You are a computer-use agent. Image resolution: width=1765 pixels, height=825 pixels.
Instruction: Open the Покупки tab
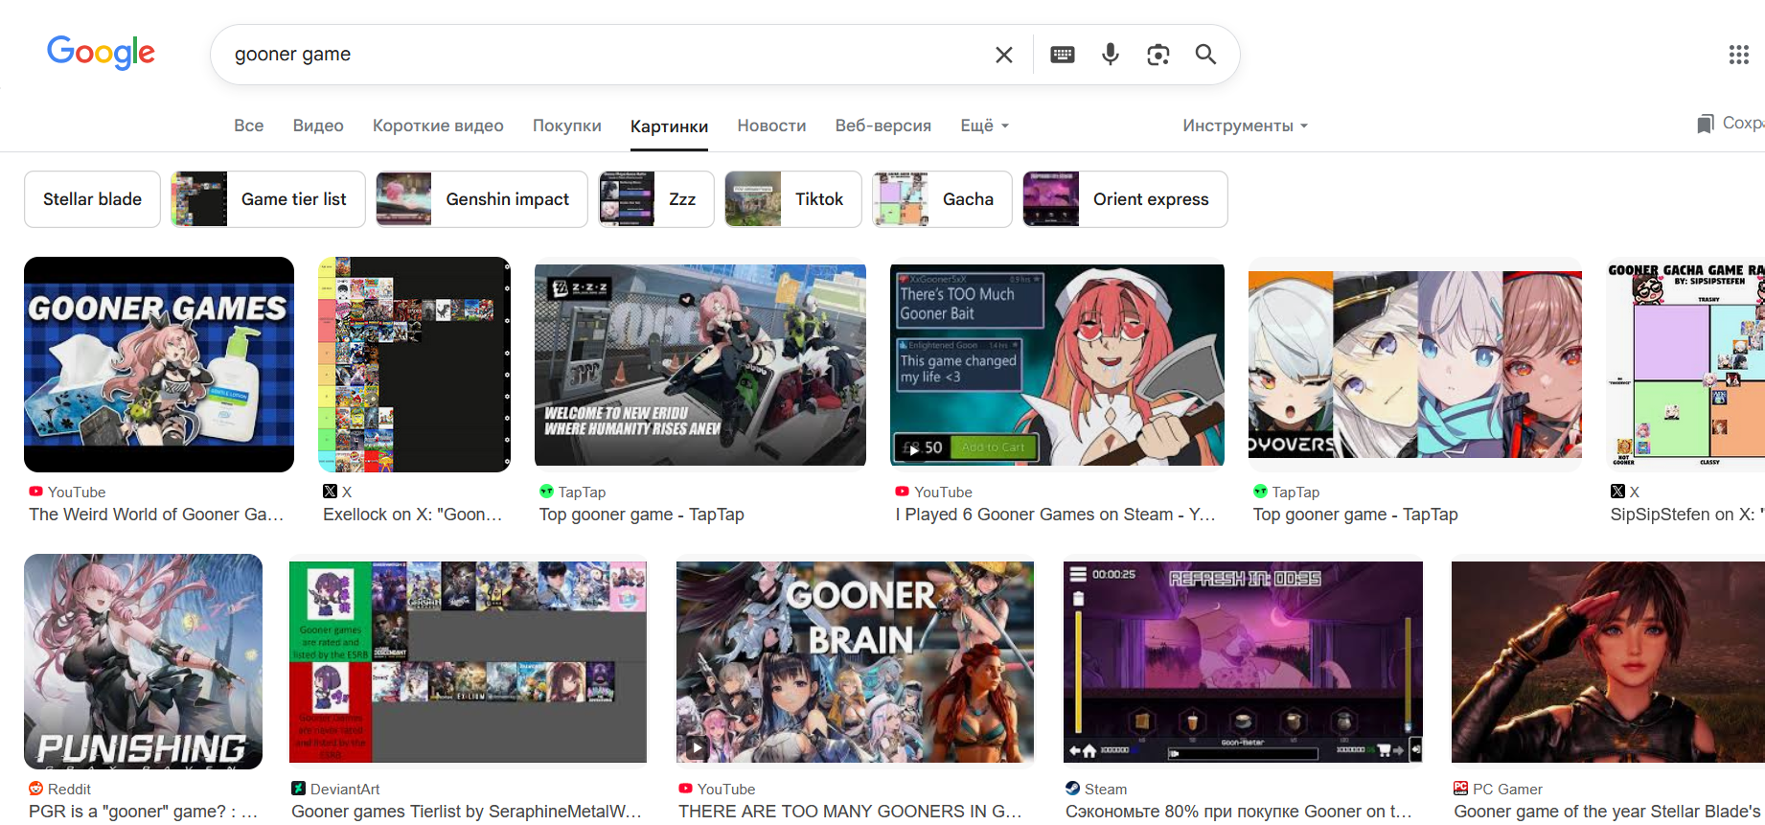coord(567,126)
